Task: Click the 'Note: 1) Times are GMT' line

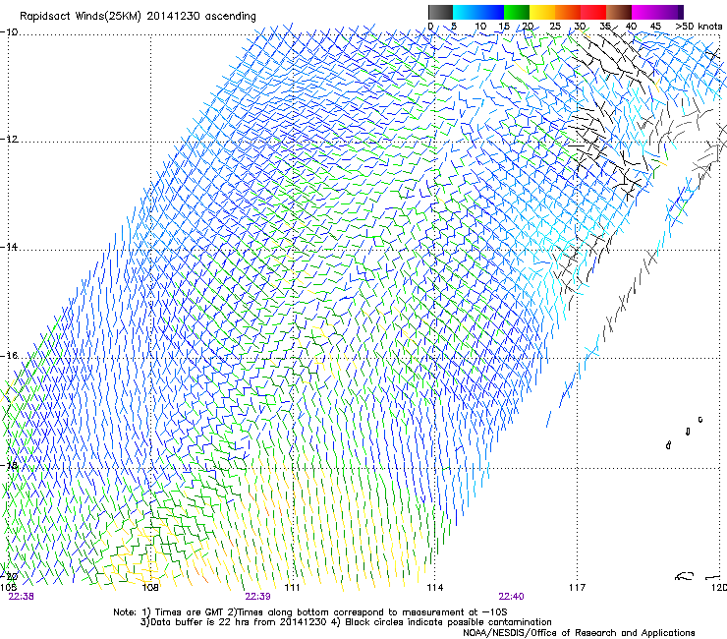Action: [310, 612]
